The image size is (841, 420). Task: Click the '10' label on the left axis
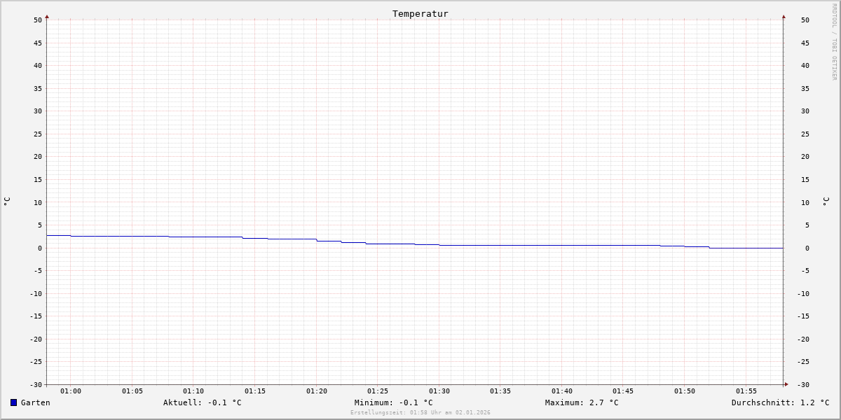[x=38, y=202]
